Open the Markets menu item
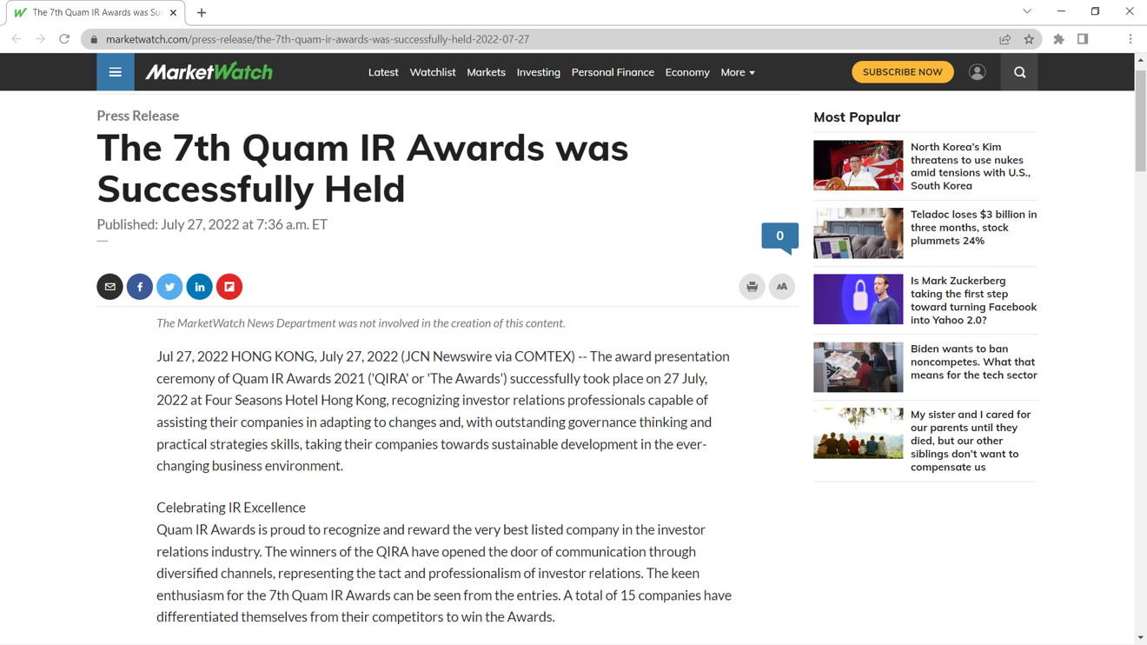 point(486,72)
